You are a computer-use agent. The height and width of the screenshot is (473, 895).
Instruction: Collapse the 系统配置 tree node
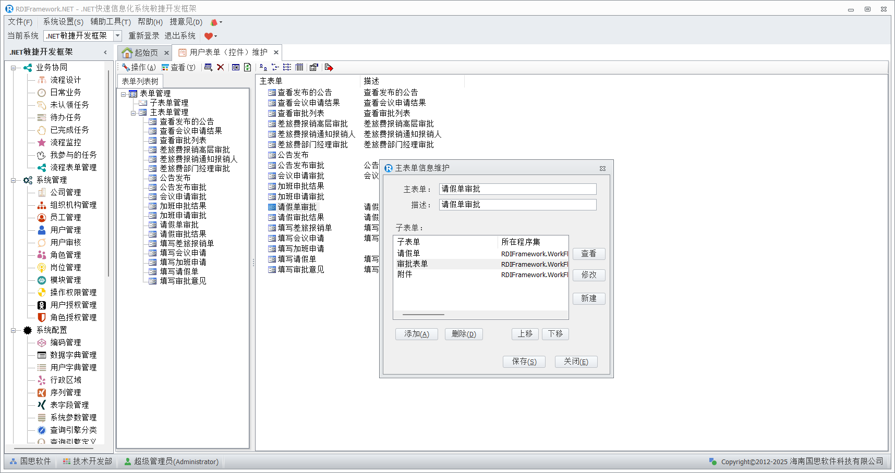pos(14,330)
